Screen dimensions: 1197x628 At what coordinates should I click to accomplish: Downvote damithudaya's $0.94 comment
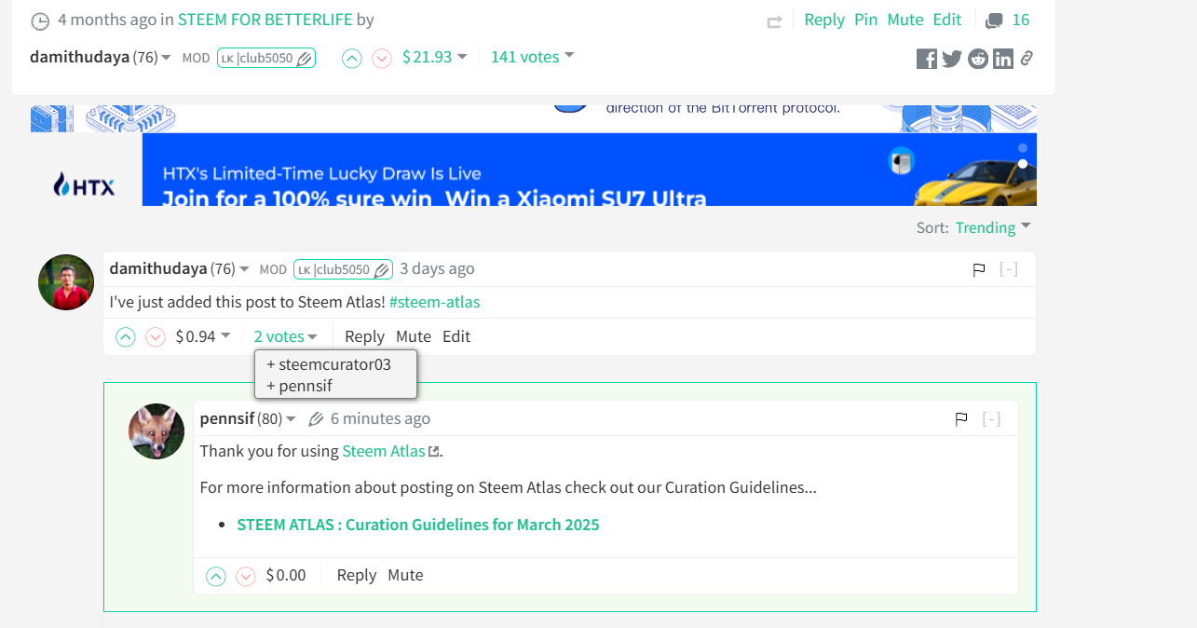[x=156, y=337]
